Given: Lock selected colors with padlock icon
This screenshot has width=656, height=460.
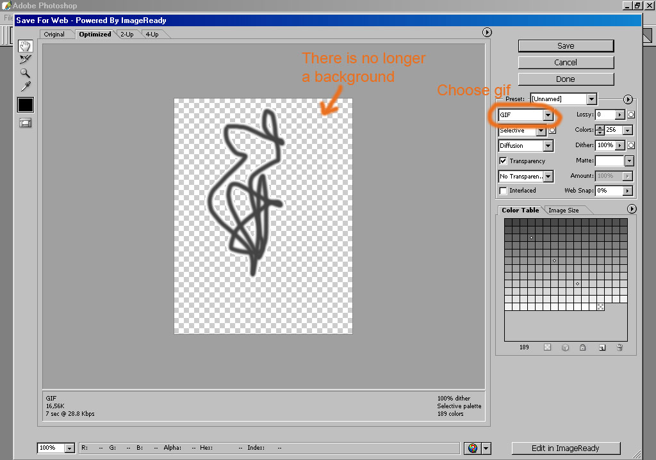Looking at the screenshot, I should [x=583, y=347].
